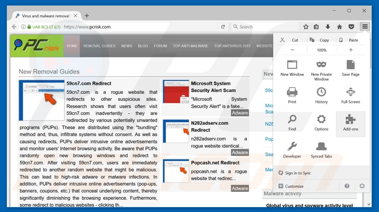Click the PCrisk logo
This screenshot has height=212, width=379.
click(37, 45)
